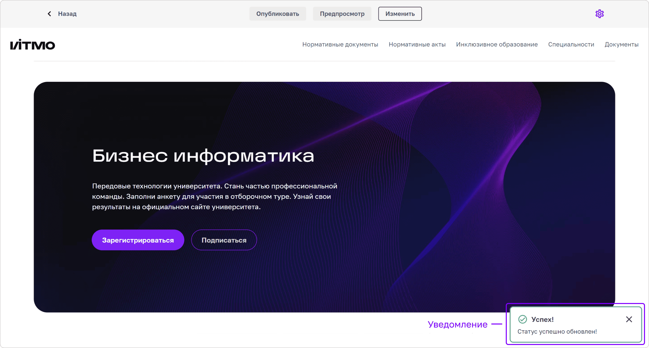649x348 pixels.
Task: Open Нормативные акты menu item
Action: point(417,44)
